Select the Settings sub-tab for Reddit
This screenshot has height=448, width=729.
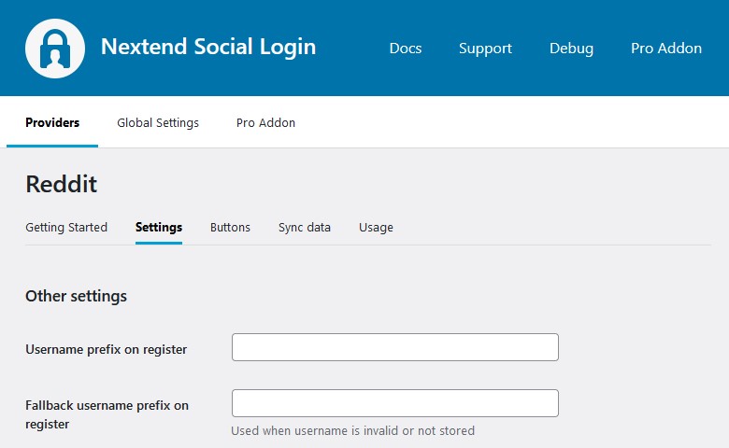pyautogui.click(x=159, y=227)
